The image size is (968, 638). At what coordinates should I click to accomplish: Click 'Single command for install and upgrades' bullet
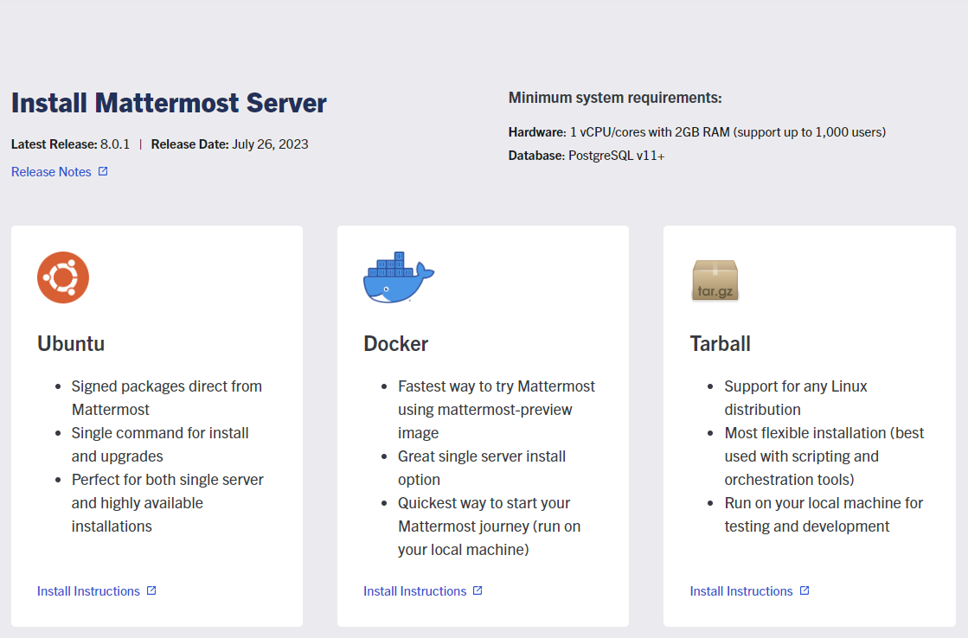[160, 445]
